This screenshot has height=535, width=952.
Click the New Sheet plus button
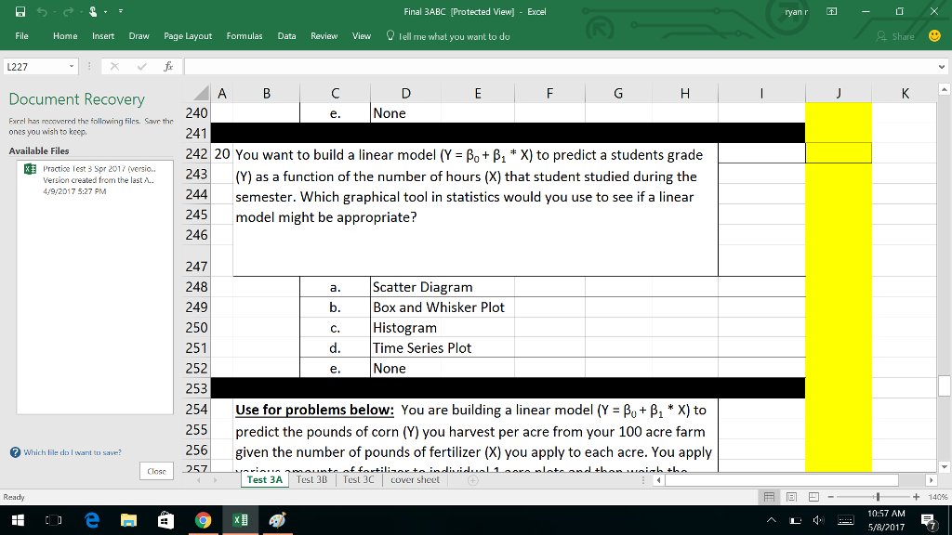(472, 480)
